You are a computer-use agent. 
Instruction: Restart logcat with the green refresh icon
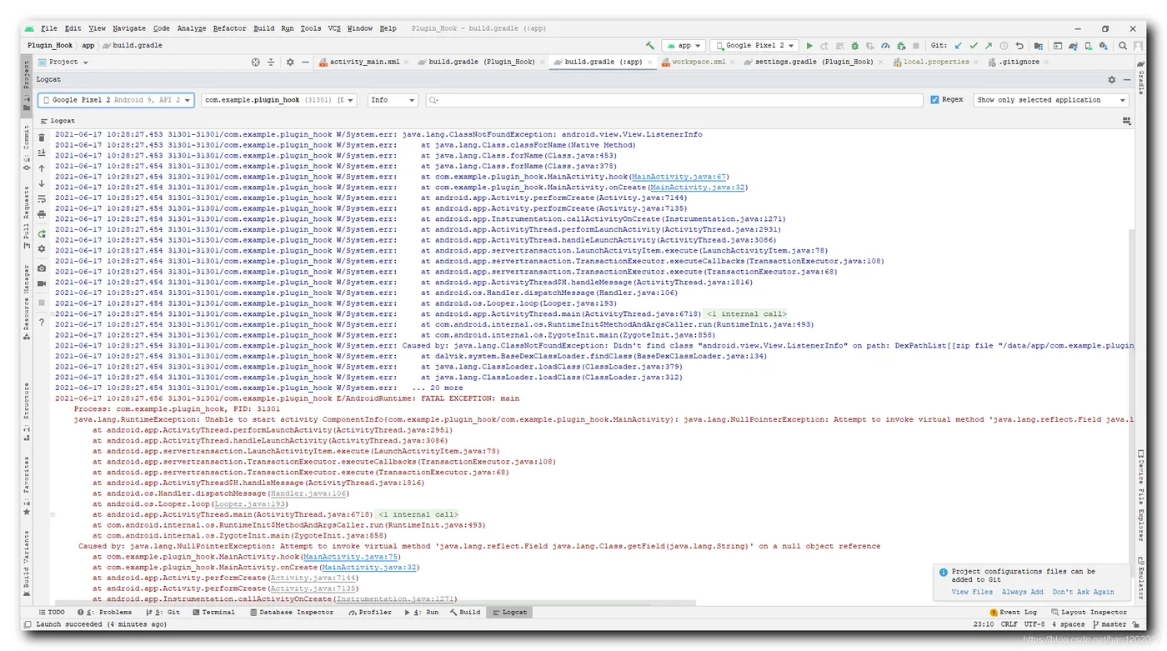pos(42,234)
